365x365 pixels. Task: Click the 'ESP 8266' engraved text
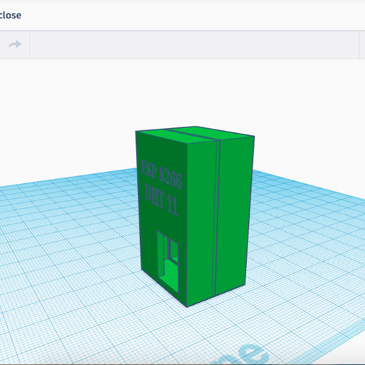[x=161, y=174]
